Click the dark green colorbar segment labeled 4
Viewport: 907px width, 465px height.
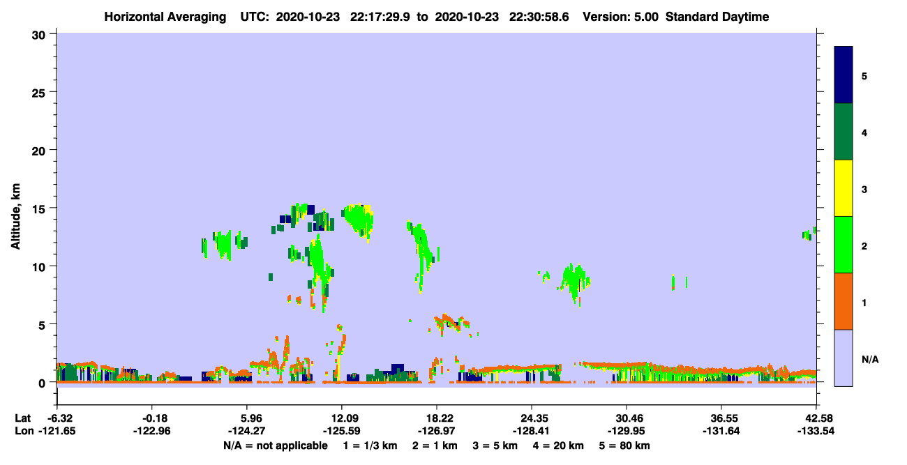coord(844,132)
